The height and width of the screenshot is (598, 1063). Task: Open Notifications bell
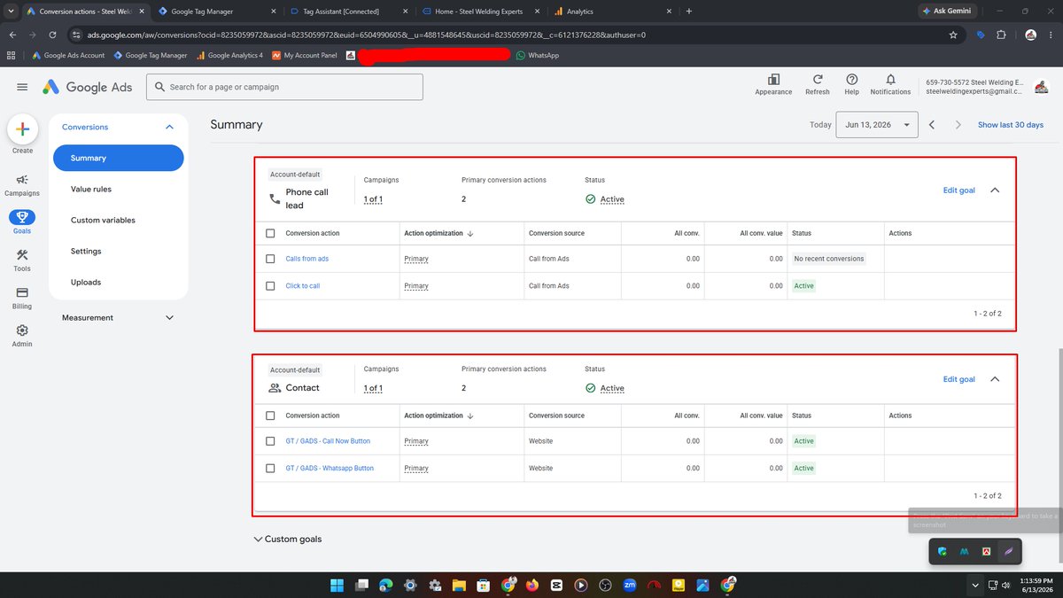coord(890,84)
